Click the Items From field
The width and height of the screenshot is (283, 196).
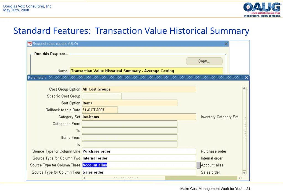click(x=130, y=137)
